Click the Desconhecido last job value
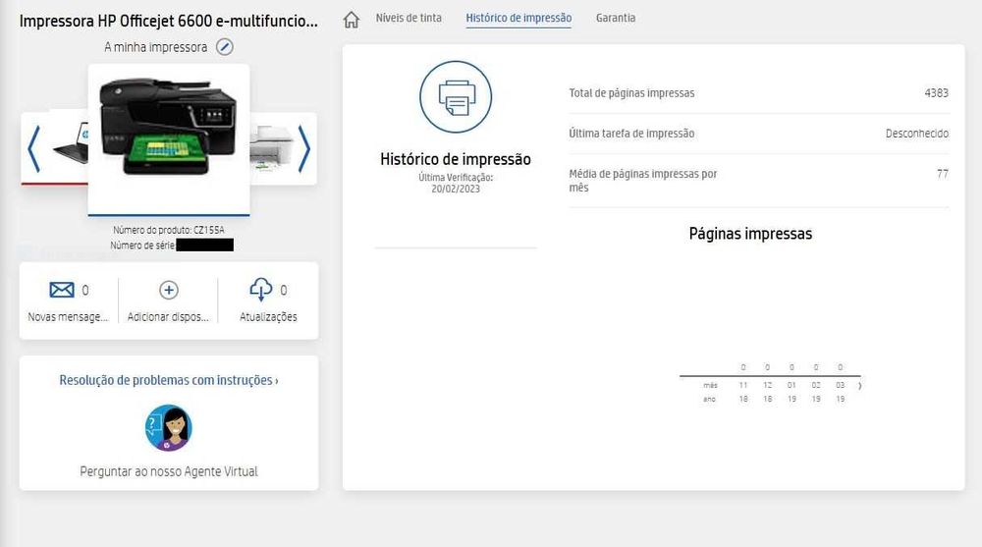982x547 pixels. [x=917, y=134]
